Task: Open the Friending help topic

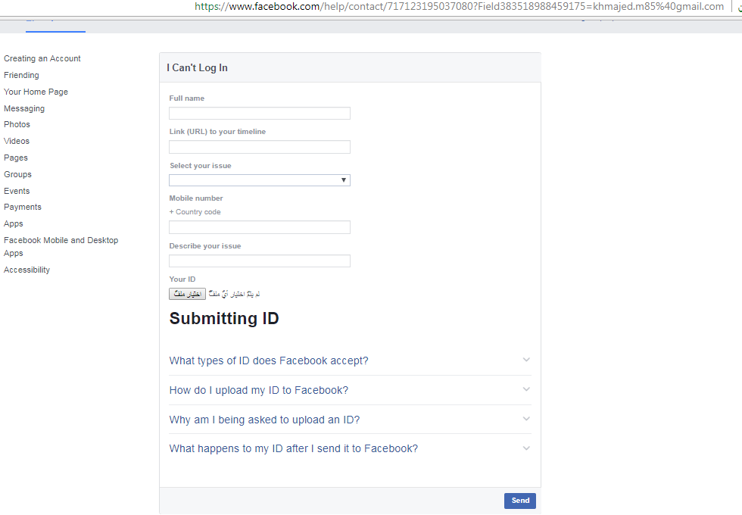Action: click(21, 75)
